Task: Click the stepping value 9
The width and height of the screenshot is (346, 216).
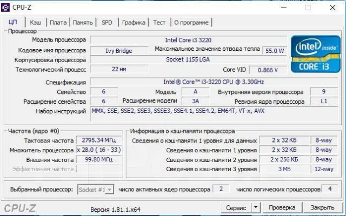Action: point(324,91)
